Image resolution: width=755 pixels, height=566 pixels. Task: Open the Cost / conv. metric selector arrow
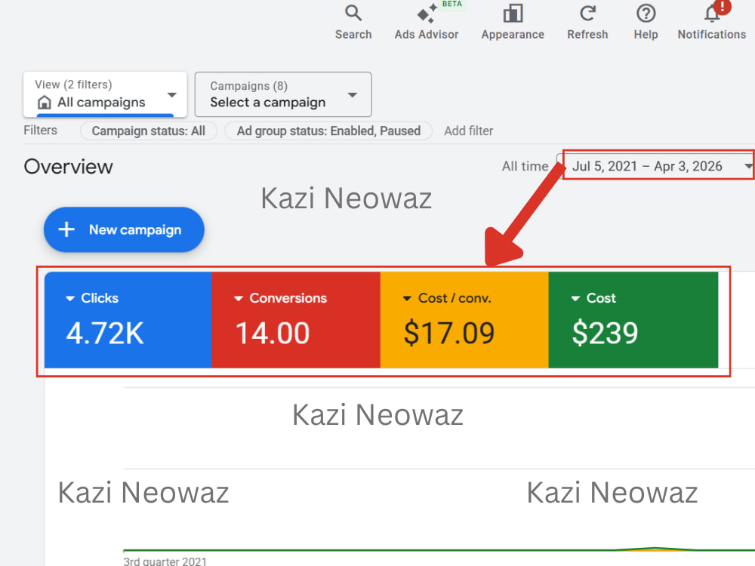tap(407, 298)
